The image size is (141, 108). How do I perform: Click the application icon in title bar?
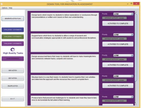(x=1, y=4)
